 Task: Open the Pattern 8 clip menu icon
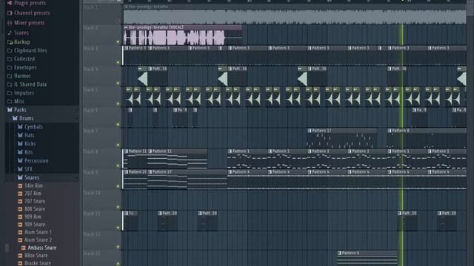(390, 131)
